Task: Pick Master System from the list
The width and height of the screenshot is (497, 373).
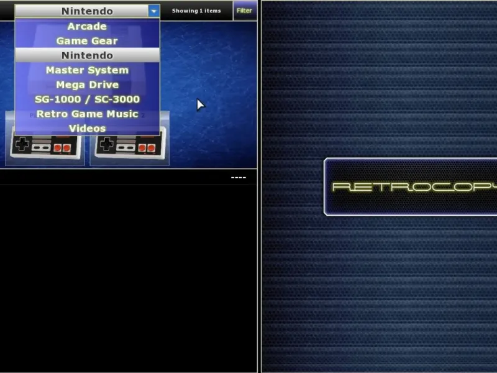Action: (87, 70)
